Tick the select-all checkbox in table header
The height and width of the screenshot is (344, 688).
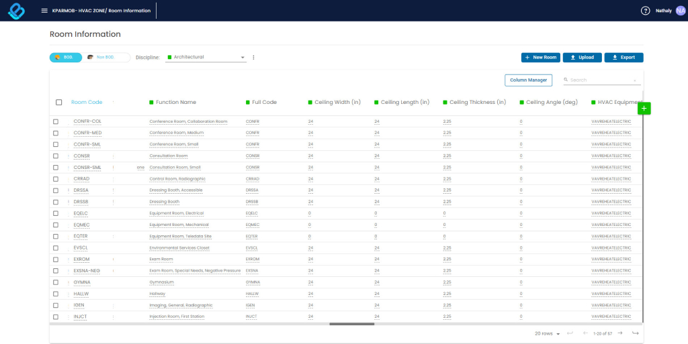[x=58, y=103]
